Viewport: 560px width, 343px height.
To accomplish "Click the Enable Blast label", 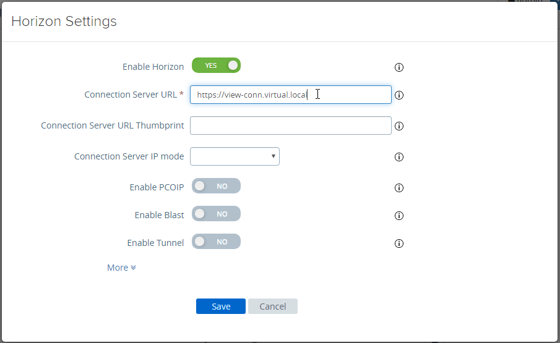I will click(159, 215).
